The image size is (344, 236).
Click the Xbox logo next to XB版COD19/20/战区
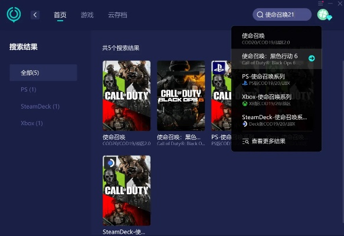(245, 103)
